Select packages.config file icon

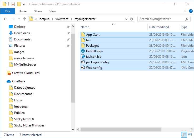83,62
